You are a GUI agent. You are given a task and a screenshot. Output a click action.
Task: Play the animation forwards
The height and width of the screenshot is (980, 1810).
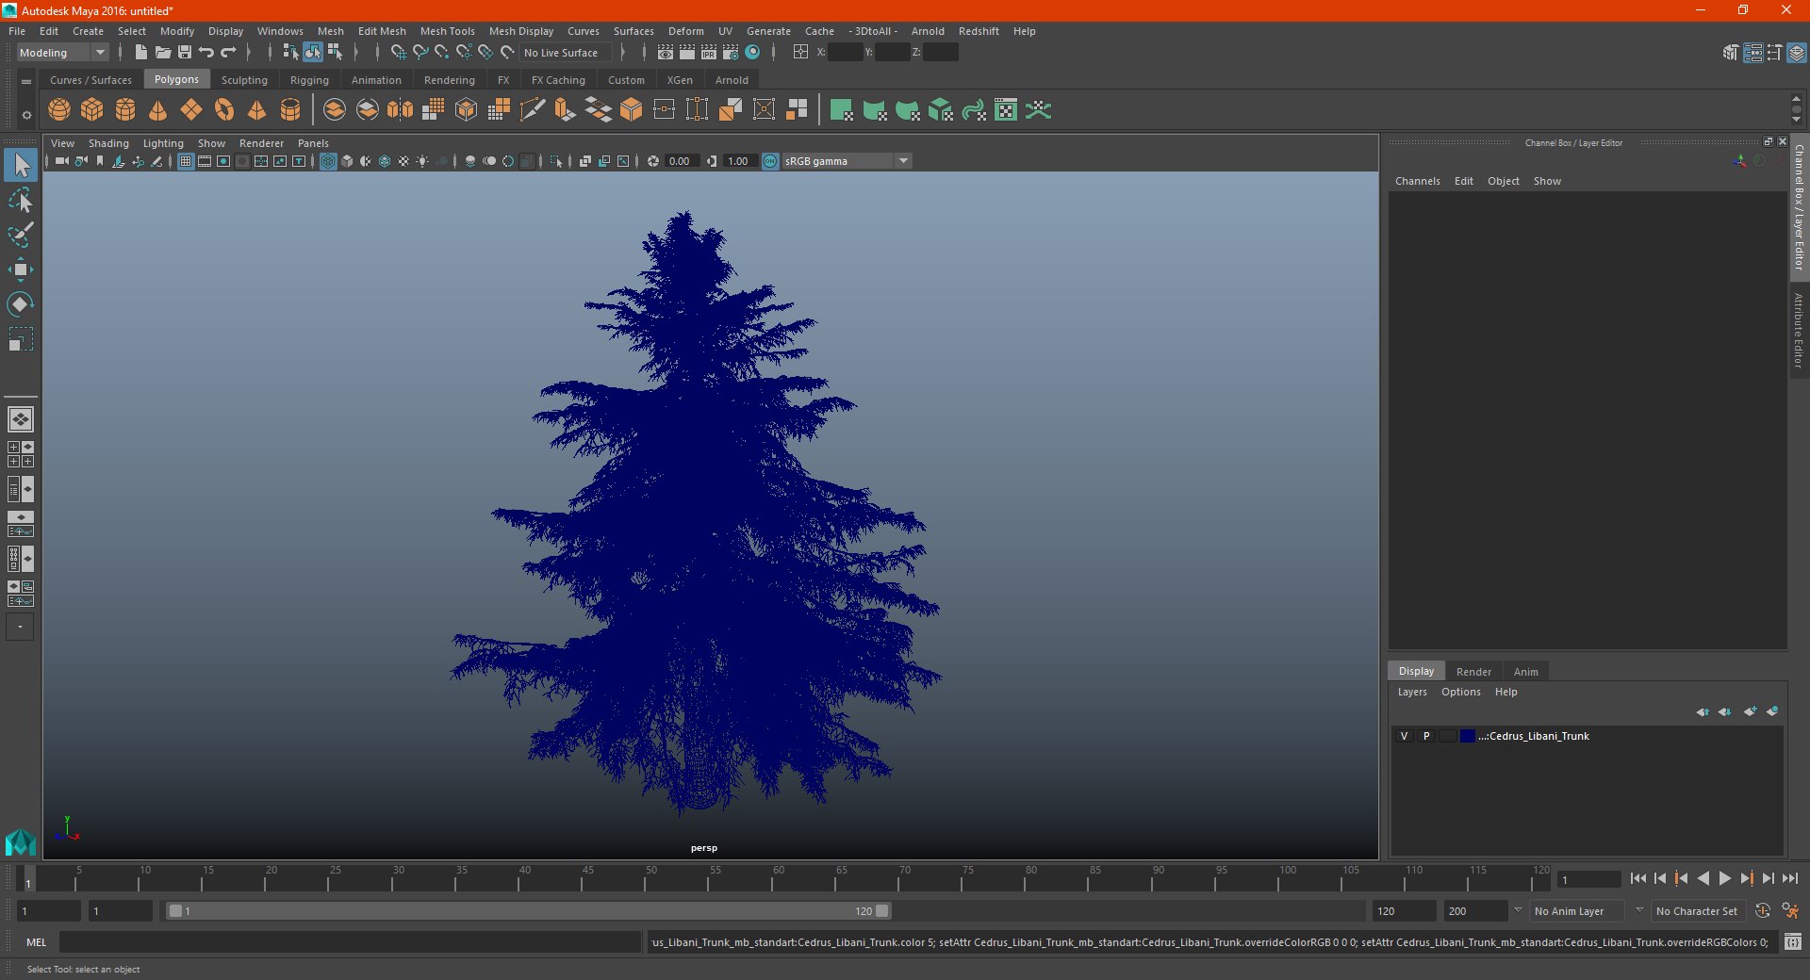[x=1724, y=878]
